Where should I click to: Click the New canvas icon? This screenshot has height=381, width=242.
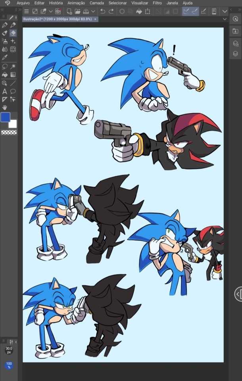click(x=69, y=11)
